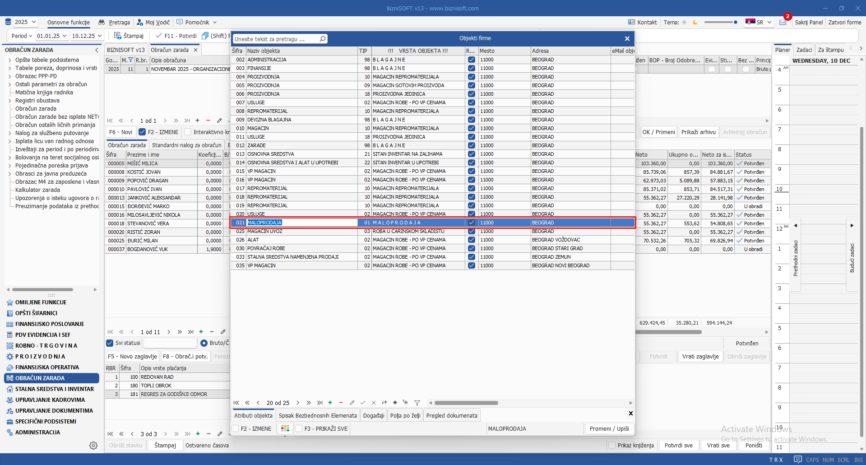Toggle the Svi statusi checkbox
This screenshot has width=866, height=465.
110,343
